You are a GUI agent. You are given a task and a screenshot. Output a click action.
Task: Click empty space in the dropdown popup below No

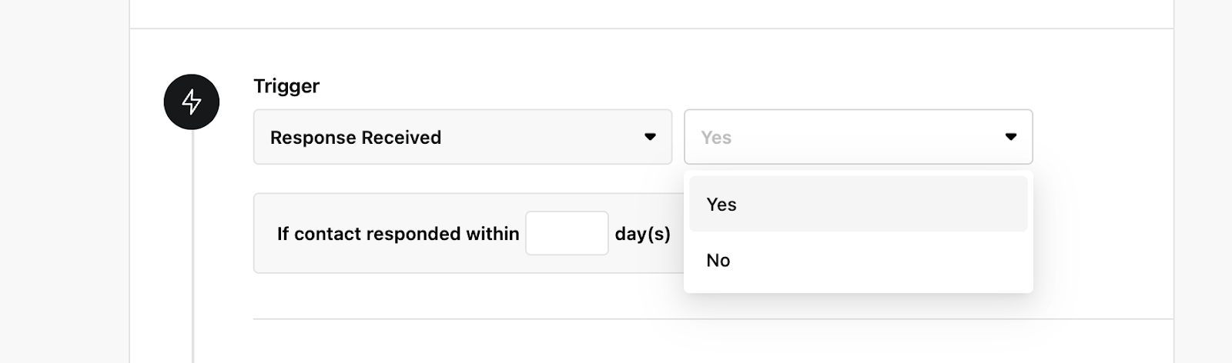pyautogui.click(x=859, y=290)
